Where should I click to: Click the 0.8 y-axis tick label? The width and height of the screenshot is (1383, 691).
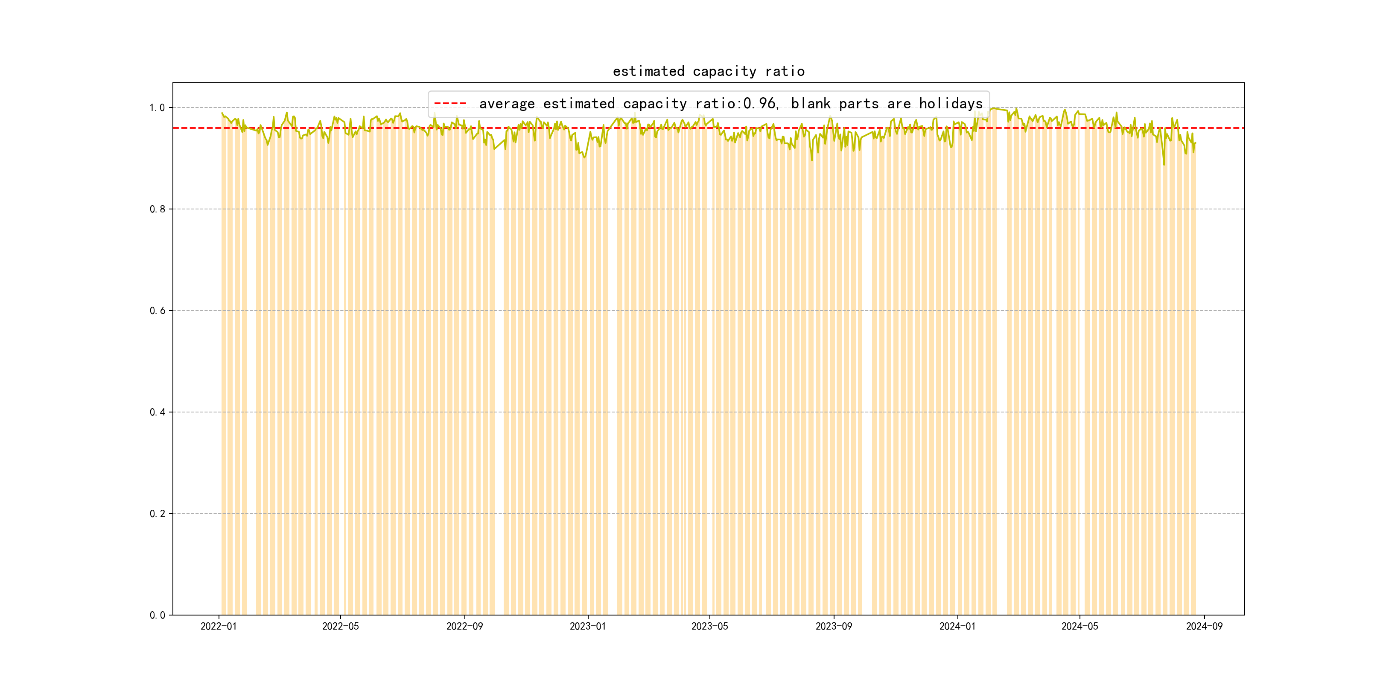point(157,209)
